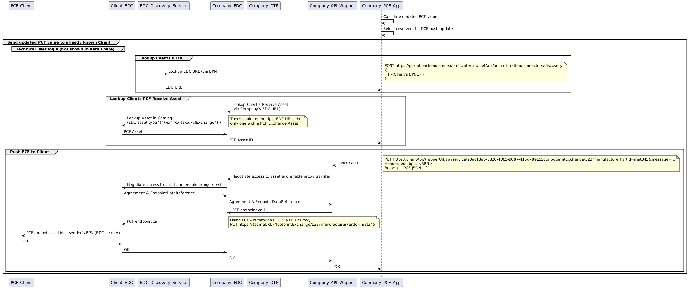The height and width of the screenshot is (288, 688).
Task: Click the "EDC URL" return message label
Action: click(x=174, y=87)
